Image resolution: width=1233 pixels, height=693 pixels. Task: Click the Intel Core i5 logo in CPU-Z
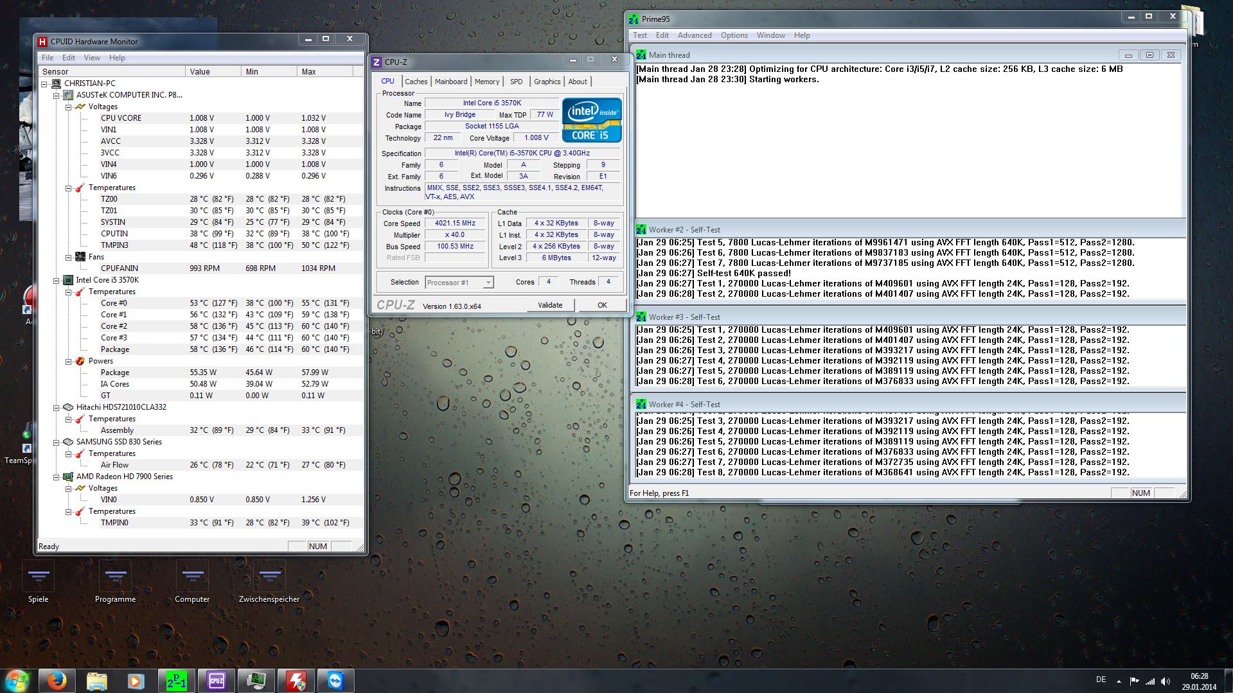(592, 120)
